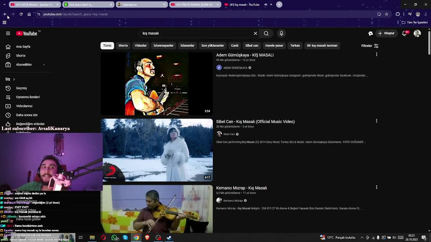Select the Tarkan filter chip
The height and width of the screenshot is (242, 431).
coord(295,46)
